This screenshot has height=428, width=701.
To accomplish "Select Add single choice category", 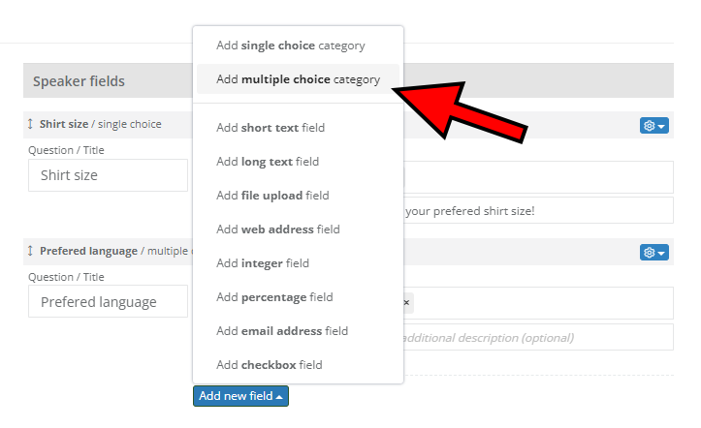I will pyautogui.click(x=290, y=46).
